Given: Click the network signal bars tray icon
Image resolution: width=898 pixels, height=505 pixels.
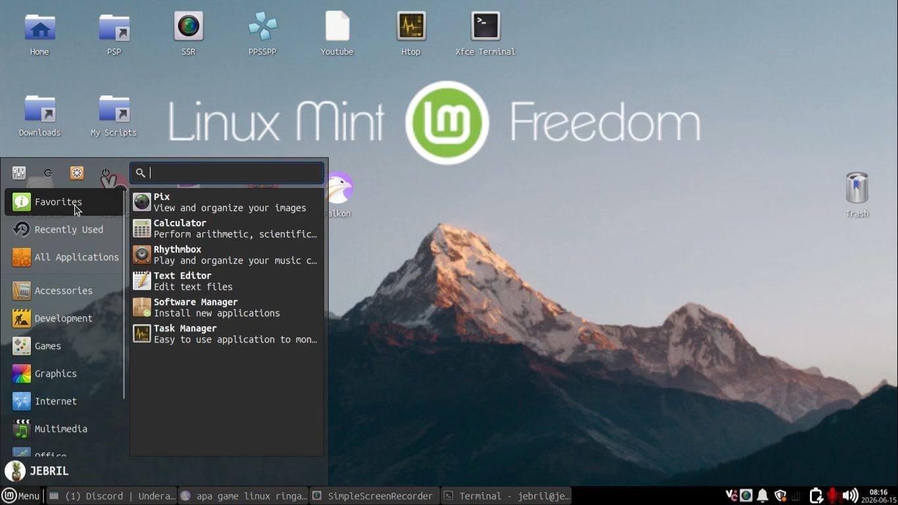Looking at the screenshot, I should (797, 496).
